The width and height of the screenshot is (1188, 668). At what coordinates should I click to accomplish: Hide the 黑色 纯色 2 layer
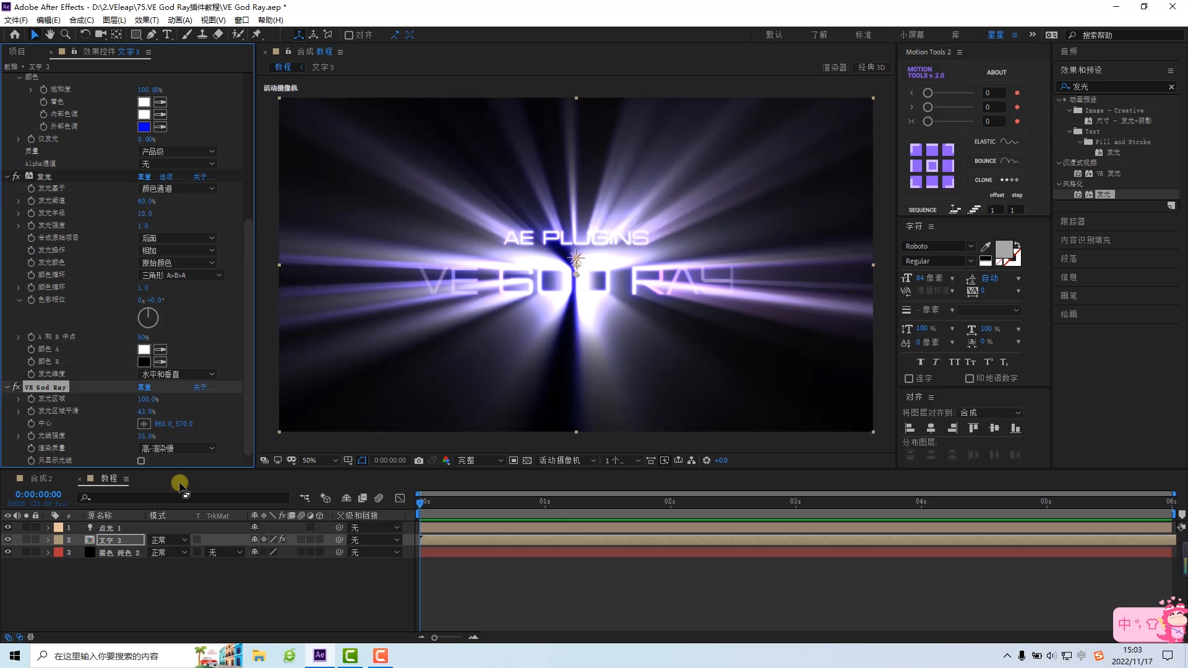point(8,552)
